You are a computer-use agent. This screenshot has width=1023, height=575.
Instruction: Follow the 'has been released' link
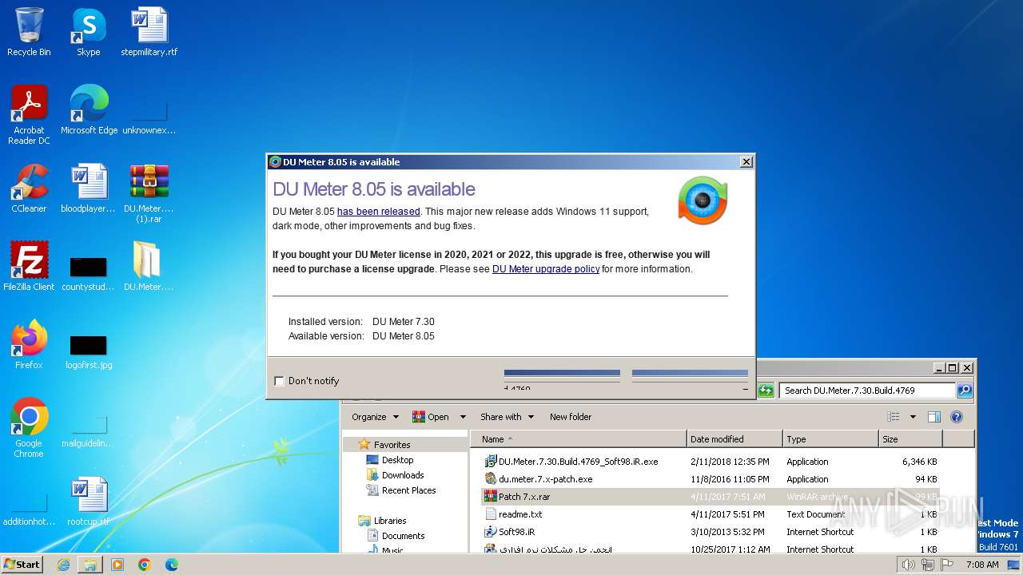(378, 212)
